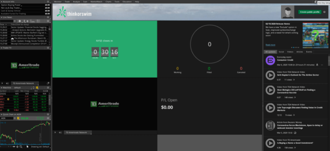Open news story MW UPDATE: Warren Buffett's big bet
This screenshot has height=151, width=330.
coord(29,33)
